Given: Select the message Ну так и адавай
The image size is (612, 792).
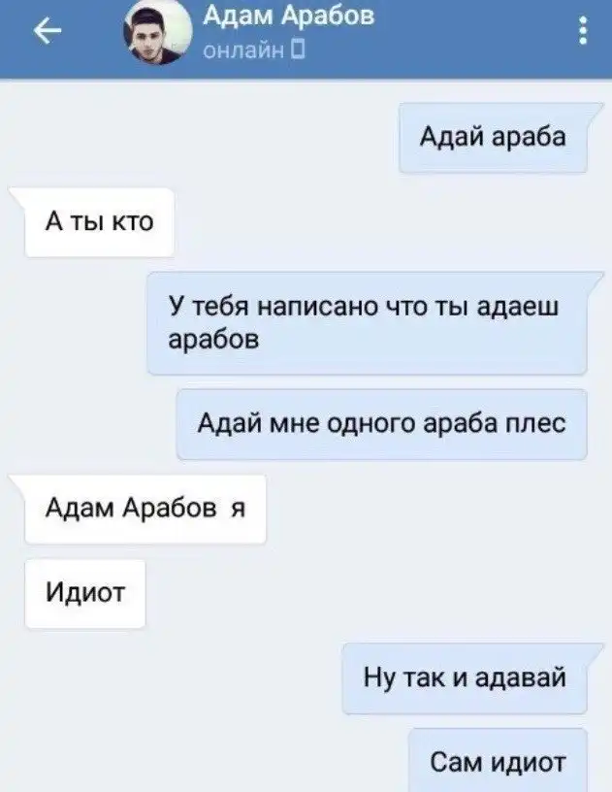Looking at the screenshot, I should click(x=465, y=678).
